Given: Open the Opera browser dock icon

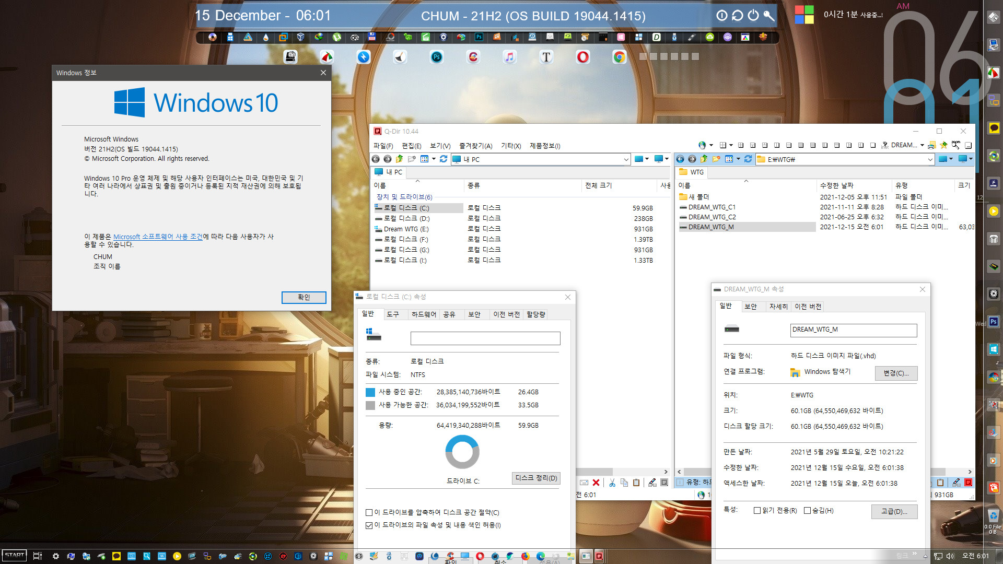Looking at the screenshot, I should click(x=583, y=57).
